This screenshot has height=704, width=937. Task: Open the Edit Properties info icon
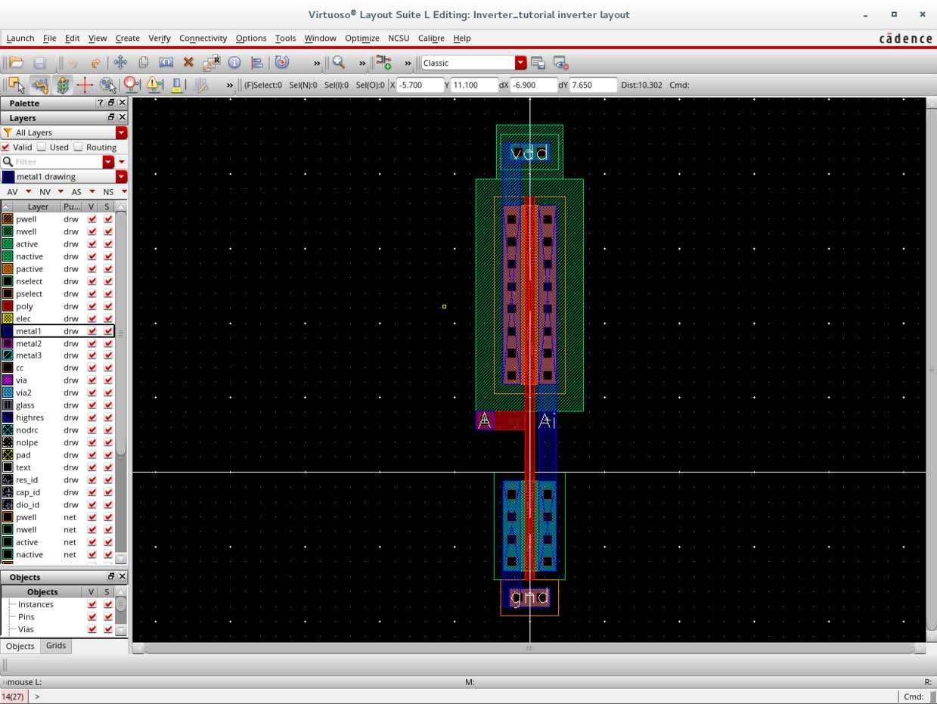tap(234, 63)
